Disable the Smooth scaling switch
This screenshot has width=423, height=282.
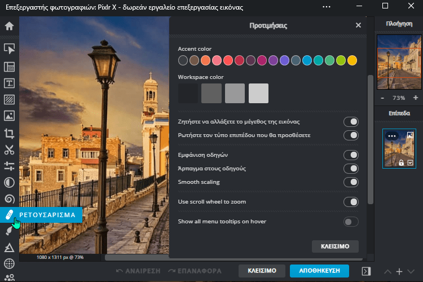[x=351, y=182]
